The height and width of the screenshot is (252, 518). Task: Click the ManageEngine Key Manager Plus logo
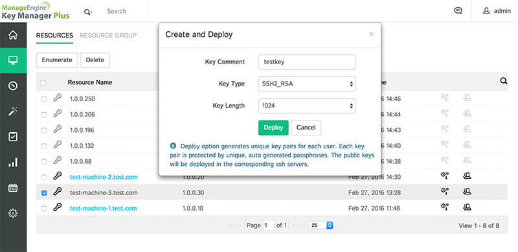click(36, 10)
